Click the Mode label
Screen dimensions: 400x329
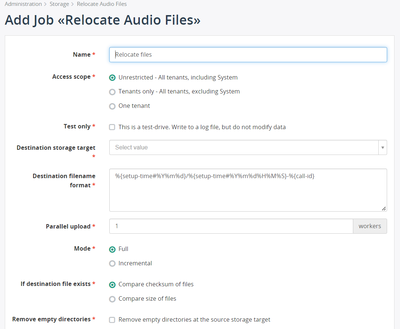point(82,248)
